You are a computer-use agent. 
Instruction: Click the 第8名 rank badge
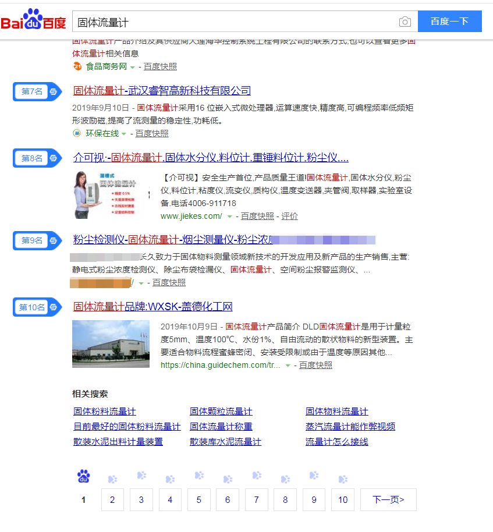[37, 158]
